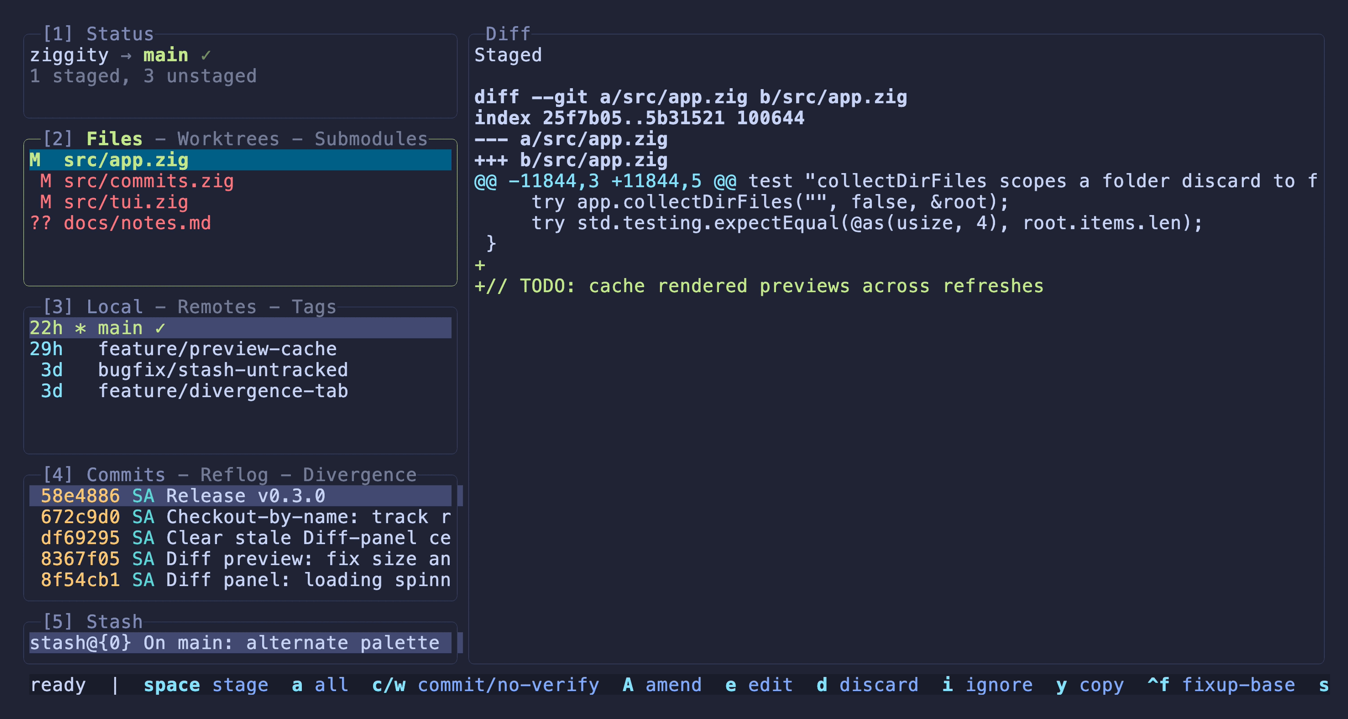Viewport: 1348px width, 719px height.
Task: Open the Remotes tab
Action: click(217, 306)
